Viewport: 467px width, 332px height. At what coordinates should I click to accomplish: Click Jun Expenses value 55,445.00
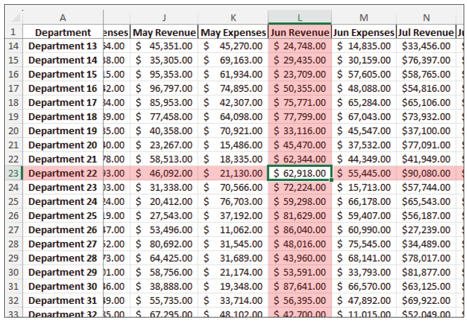[x=364, y=174]
